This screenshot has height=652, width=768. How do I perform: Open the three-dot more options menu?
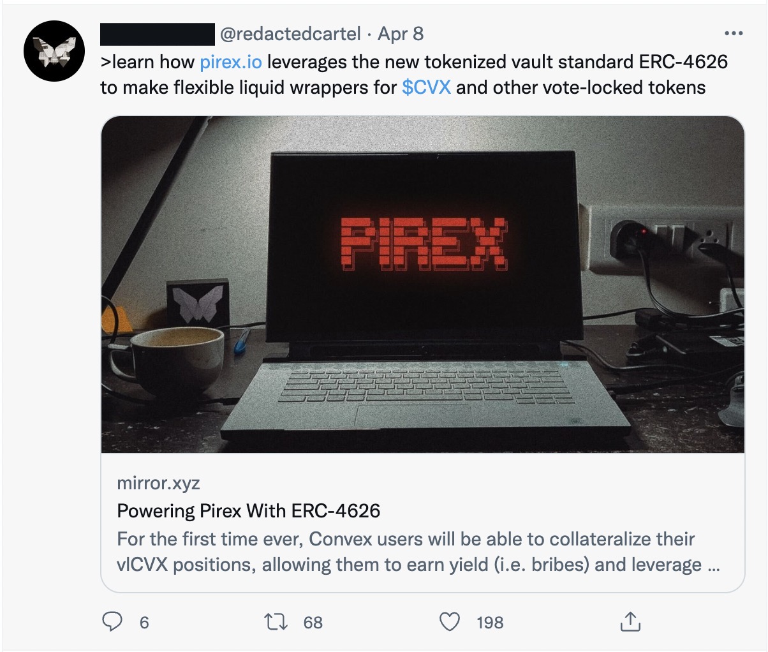[734, 34]
